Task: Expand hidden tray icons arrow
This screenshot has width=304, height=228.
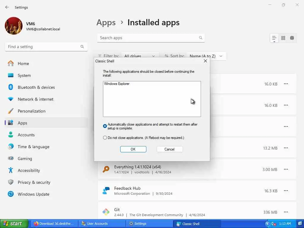Action: click(267, 224)
